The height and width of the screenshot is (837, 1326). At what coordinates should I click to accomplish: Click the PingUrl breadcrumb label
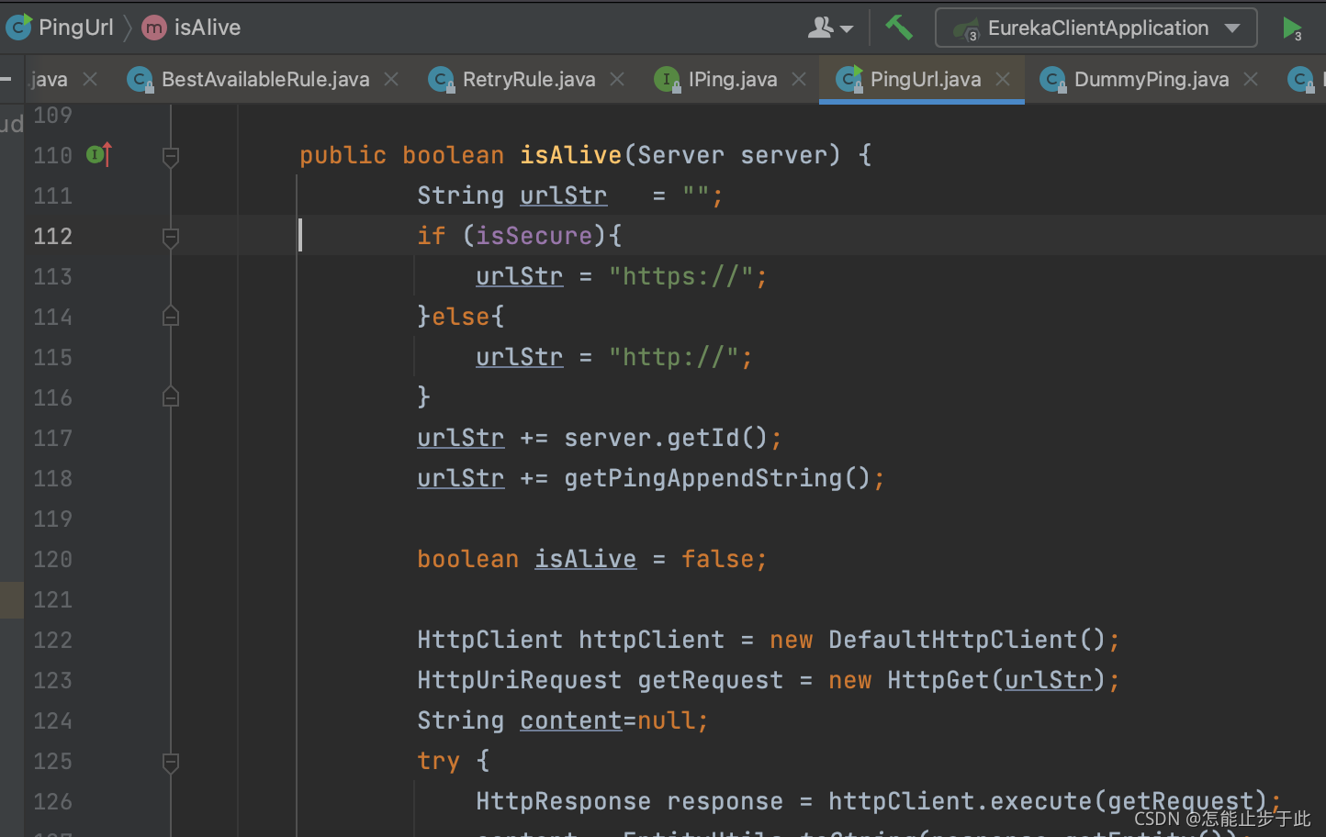76,28
